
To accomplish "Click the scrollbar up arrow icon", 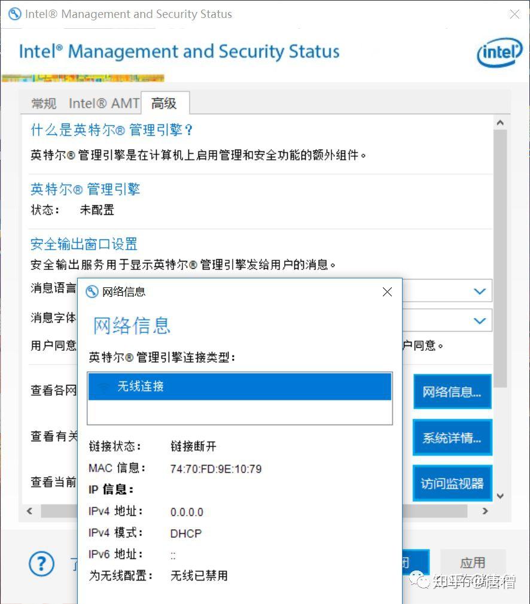I will 500,122.
